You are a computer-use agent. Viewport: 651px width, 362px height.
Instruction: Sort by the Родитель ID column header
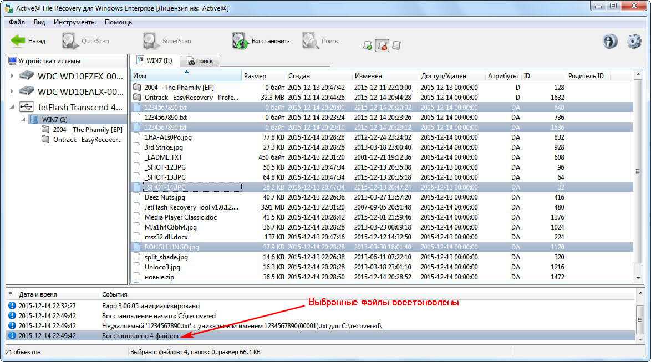[587, 75]
